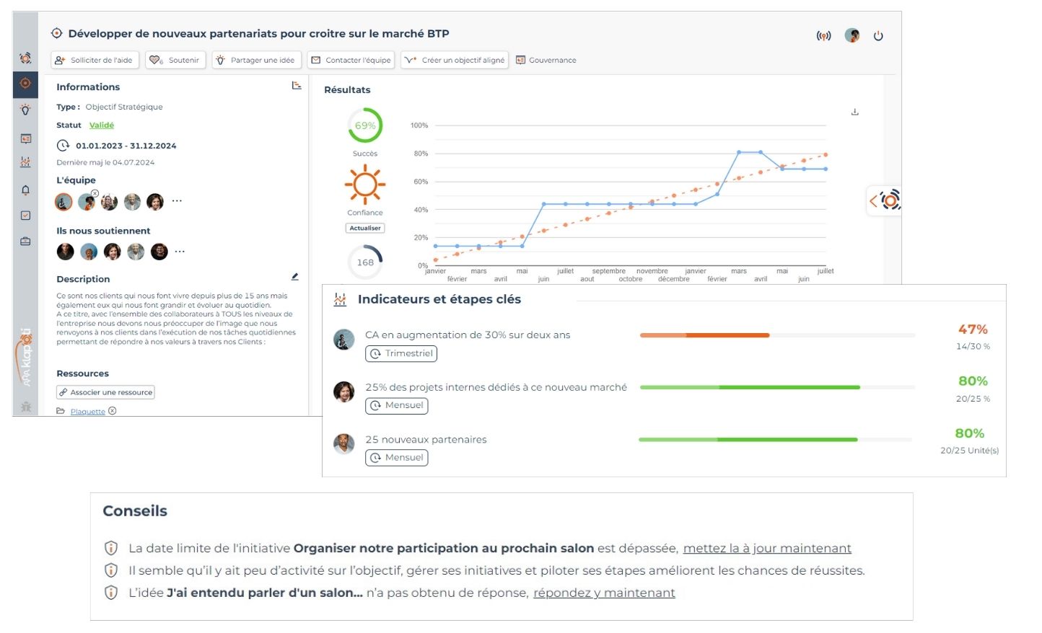
Task: Click the owner avatar of CA en augmentation
Action: click(344, 340)
